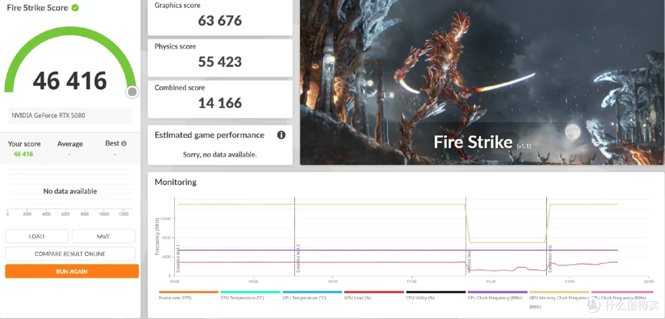This screenshot has width=665, height=319.
Task: Click COMPARE RESULT ONLINE button
Action: pyautogui.click(x=70, y=253)
